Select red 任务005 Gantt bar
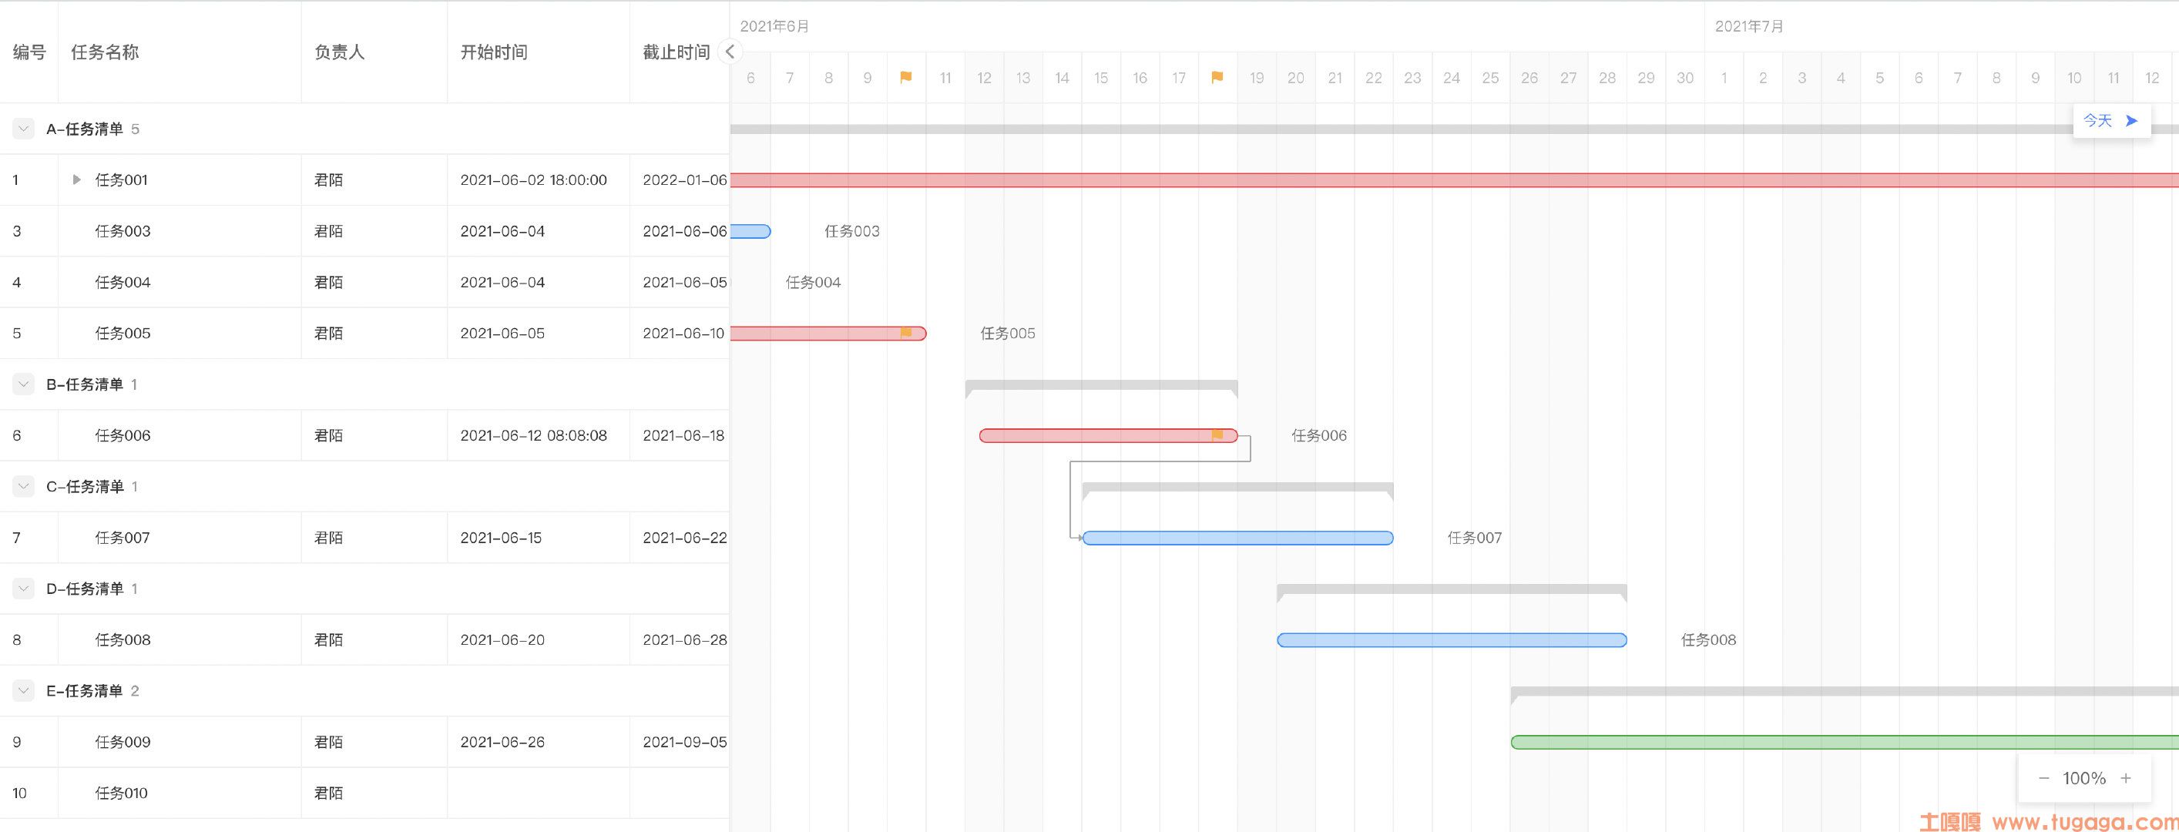The height and width of the screenshot is (832, 2179). tap(828, 333)
